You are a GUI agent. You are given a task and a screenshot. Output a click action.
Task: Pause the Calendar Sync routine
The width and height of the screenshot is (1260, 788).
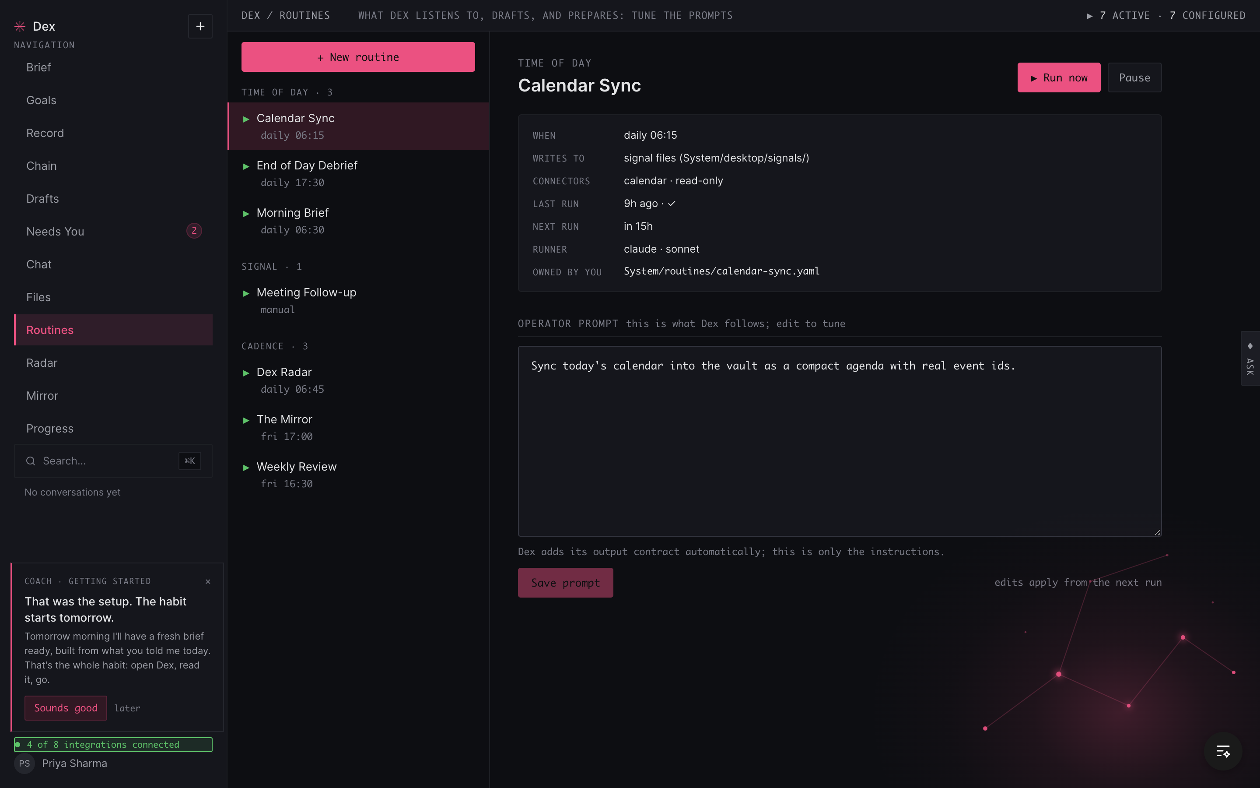[1134, 77]
